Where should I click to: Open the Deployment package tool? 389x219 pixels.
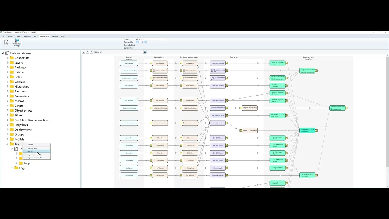tap(17, 42)
